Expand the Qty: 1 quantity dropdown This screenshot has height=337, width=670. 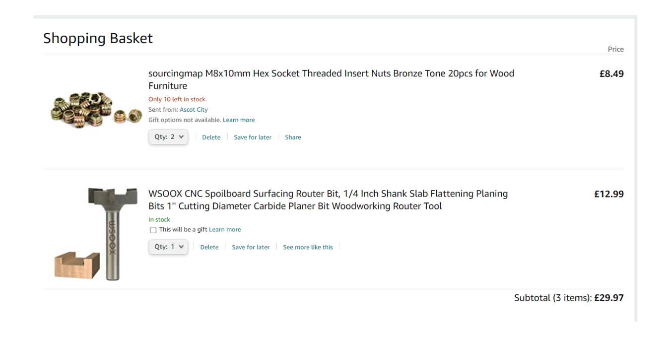(x=168, y=247)
